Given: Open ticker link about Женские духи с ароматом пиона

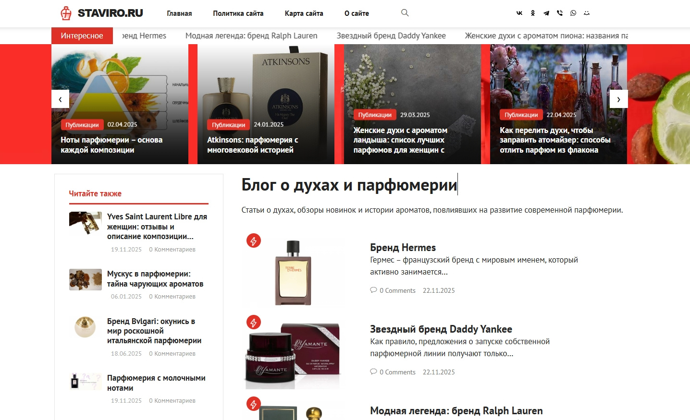Looking at the screenshot, I should click(546, 36).
